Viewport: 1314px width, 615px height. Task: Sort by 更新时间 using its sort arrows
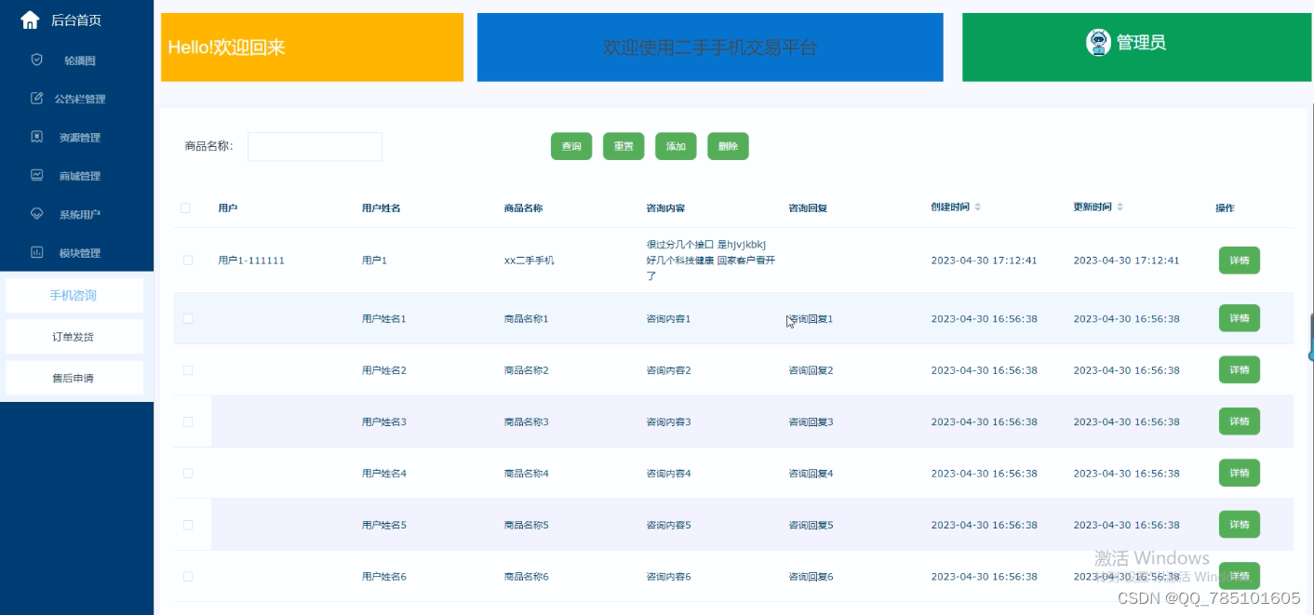(1120, 207)
